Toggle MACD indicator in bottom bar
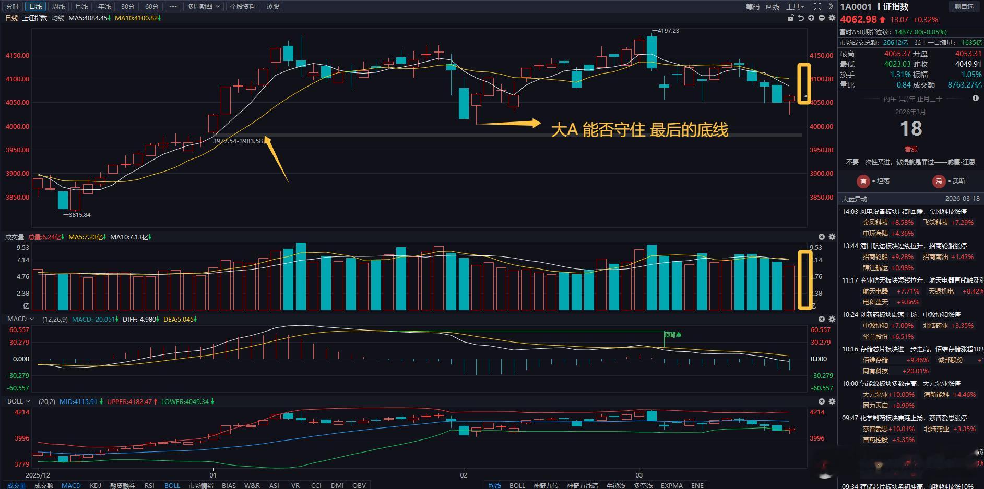Image resolution: width=984 pixels, height=489 pixels. click(x=71, y=485)
